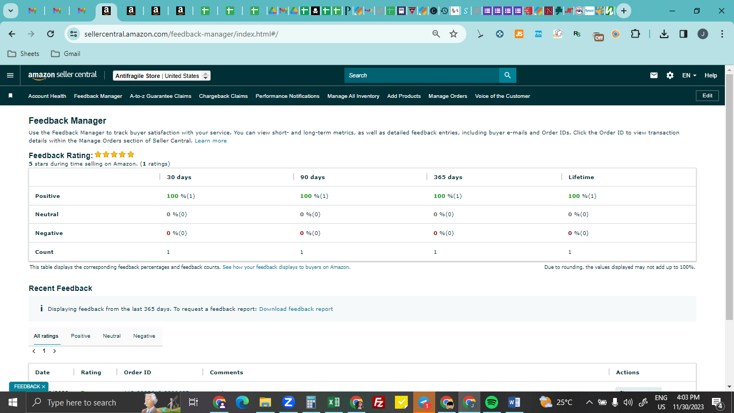Open the Gmail bookmark folder
Screen dimensions: 734x413
(x=66, y=54)
